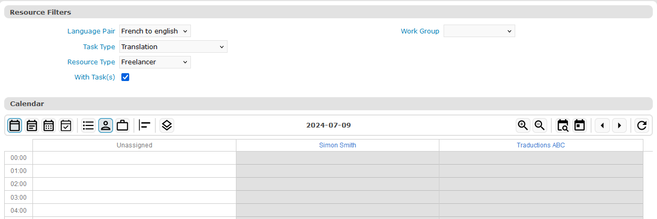This screenshot has height=219, width=657.
Task: Zoom in on the calendar
Action: (523, 125)
